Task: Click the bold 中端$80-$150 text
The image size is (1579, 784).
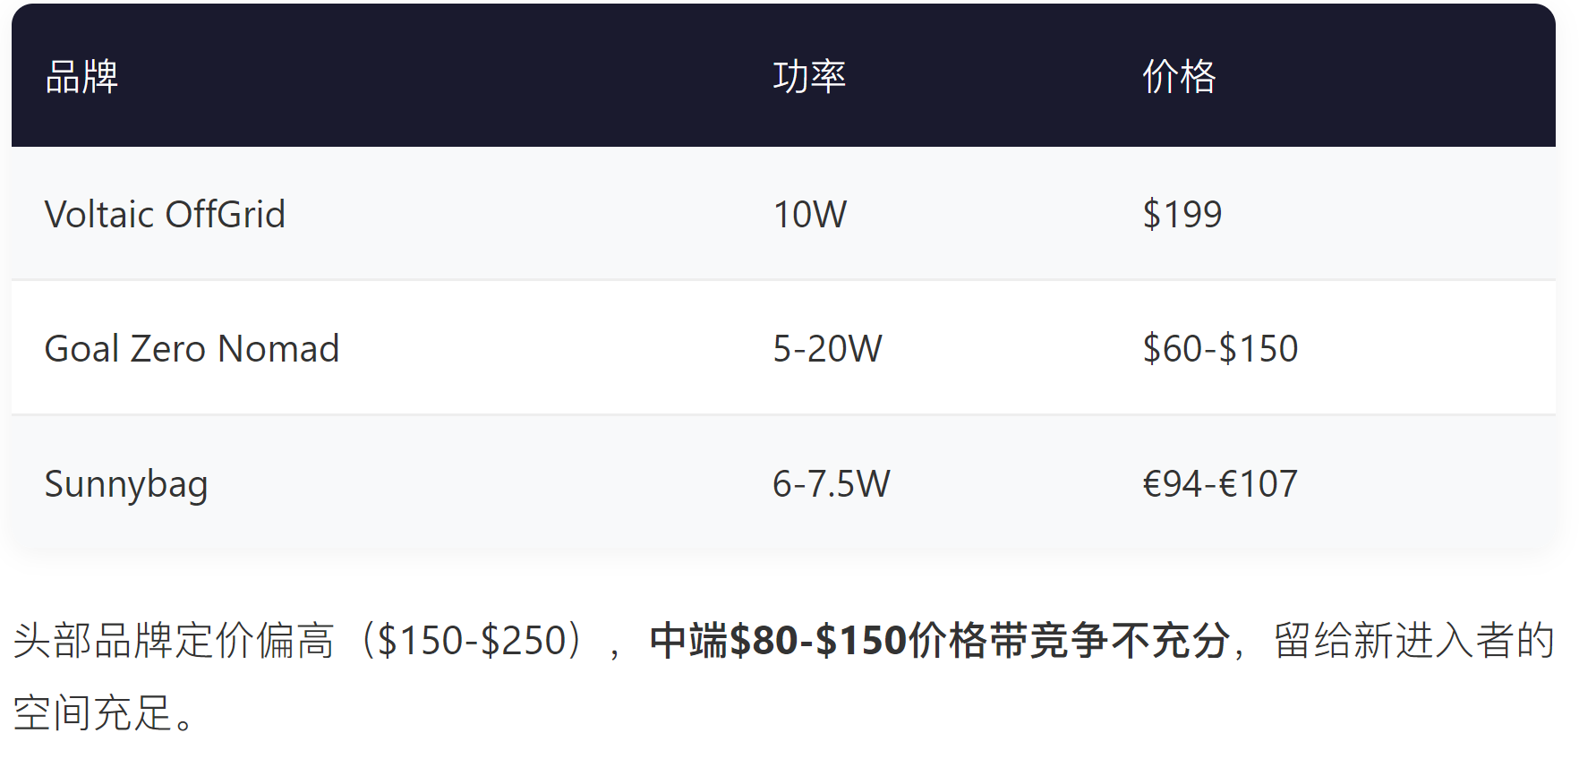Action: point(778,641)
